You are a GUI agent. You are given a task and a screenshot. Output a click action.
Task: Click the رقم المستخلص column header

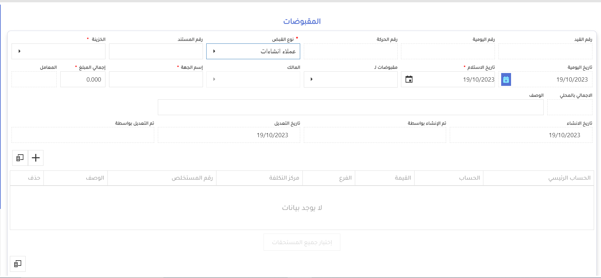tap(192, 178)
